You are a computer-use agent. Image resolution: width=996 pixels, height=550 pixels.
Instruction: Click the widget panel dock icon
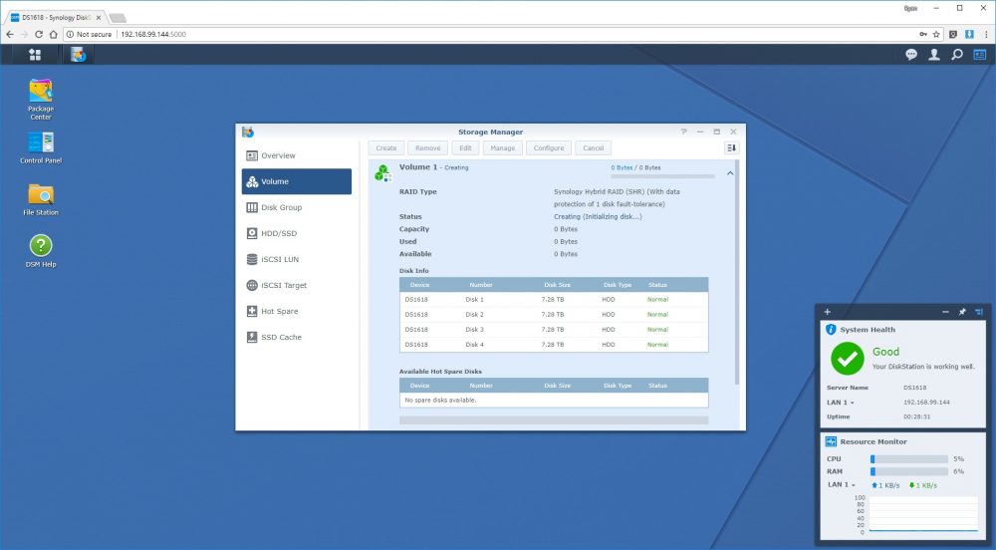tap(978, 312)
